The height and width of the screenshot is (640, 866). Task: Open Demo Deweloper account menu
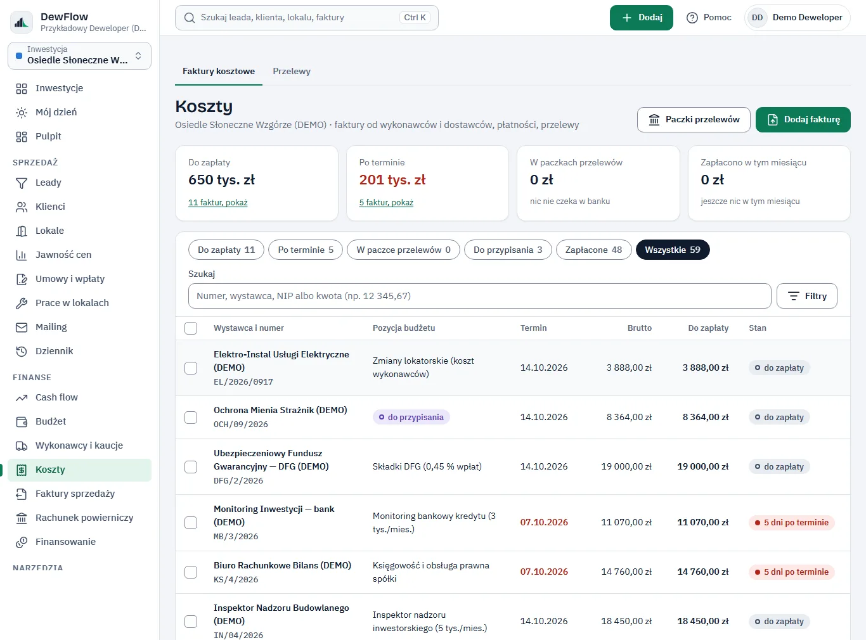pos(798,18)
